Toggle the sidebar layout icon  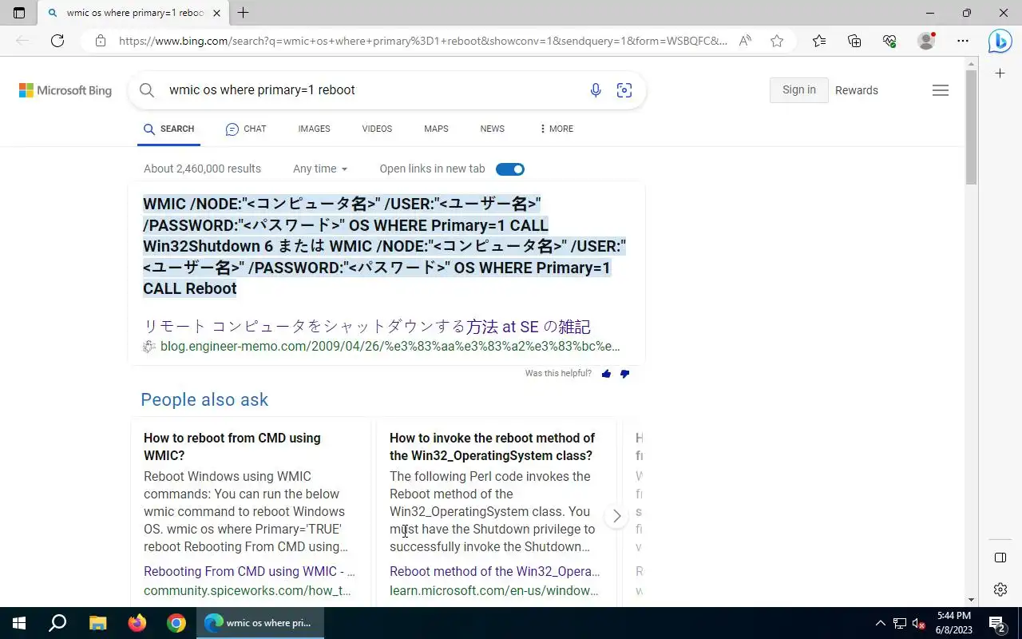(1000, 558)
